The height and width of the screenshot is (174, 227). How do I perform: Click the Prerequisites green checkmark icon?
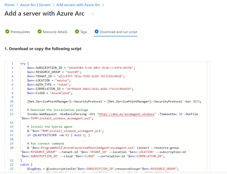(x=7, y=32)
